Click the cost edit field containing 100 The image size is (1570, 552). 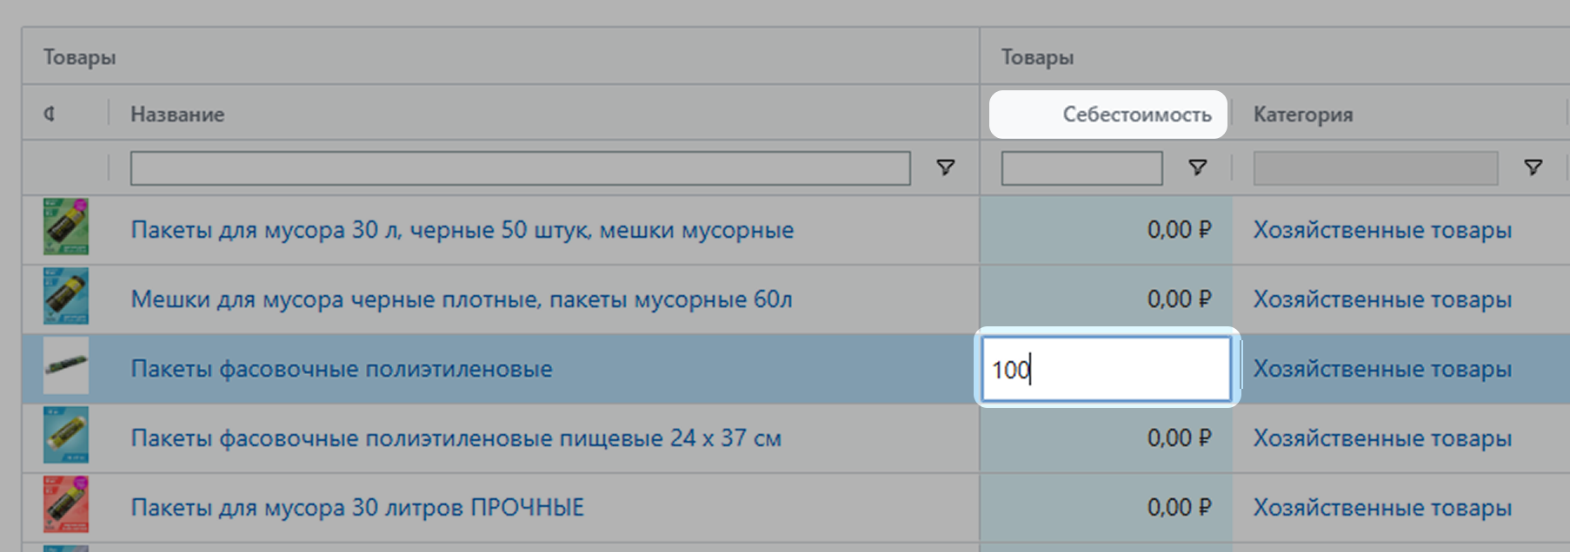[1106, 369]
